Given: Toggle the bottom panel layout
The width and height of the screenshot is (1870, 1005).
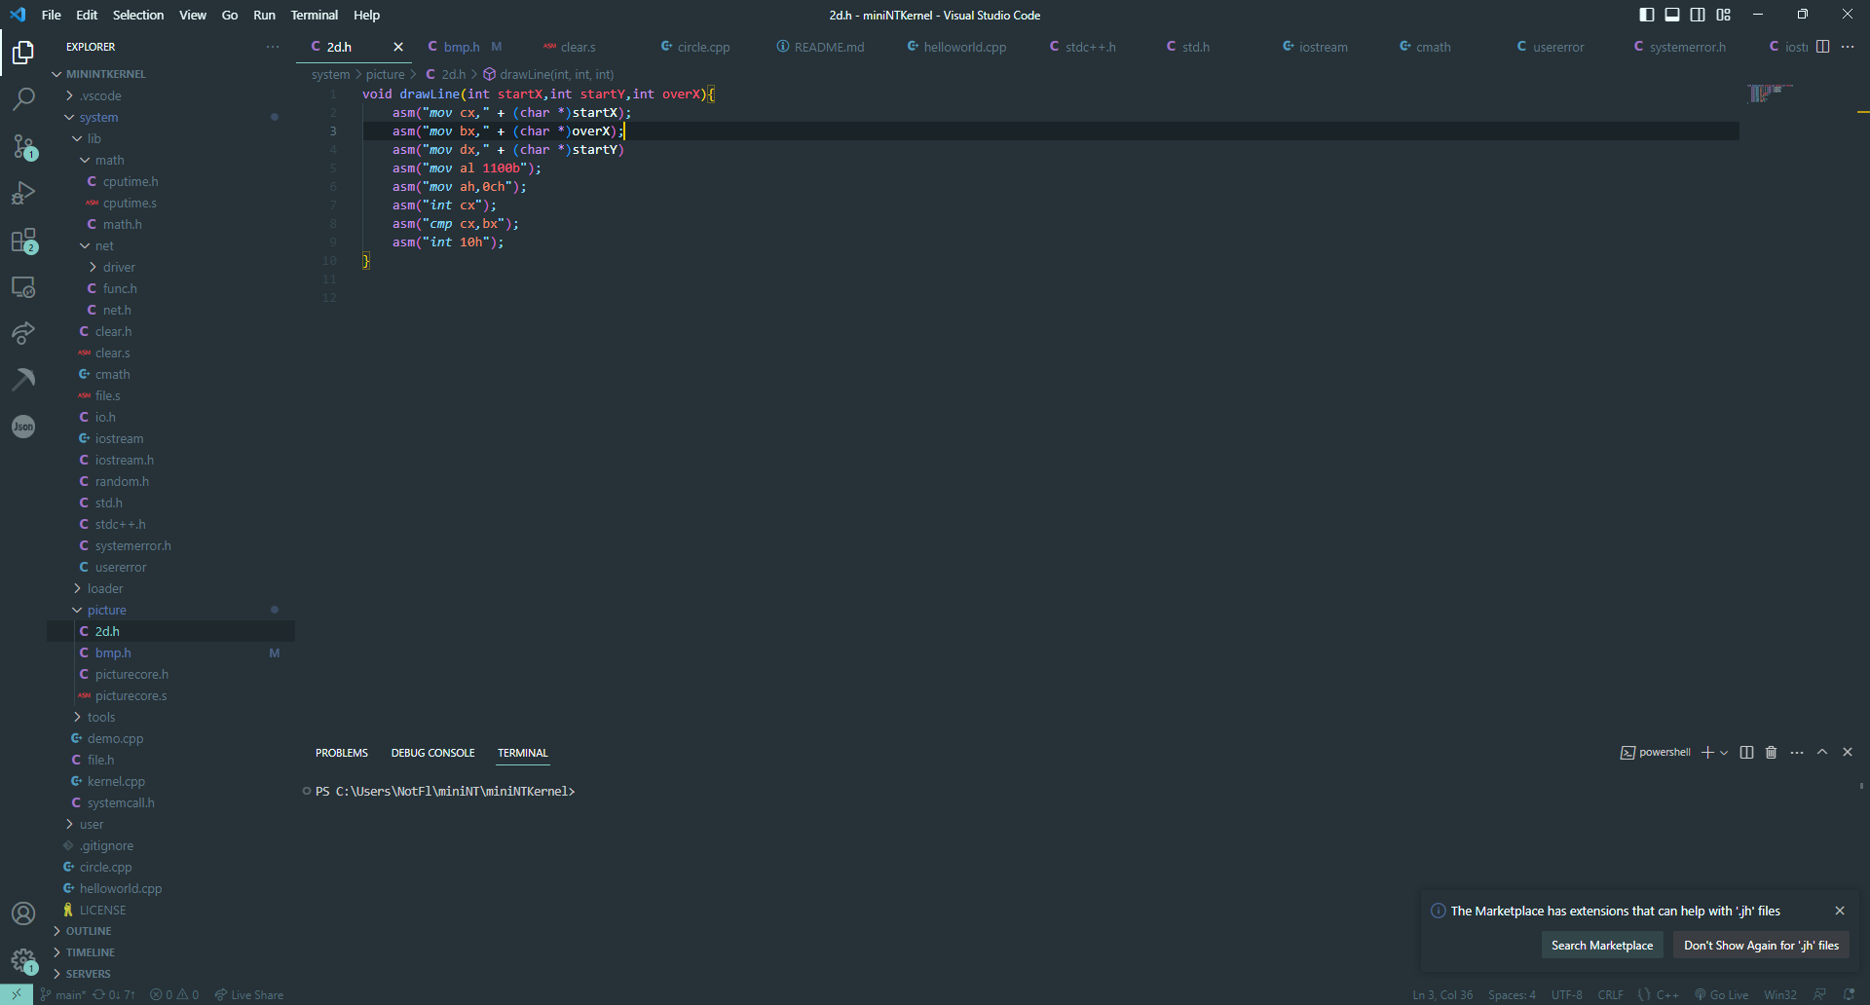Looking at the screenshot, I should point(1672,15).
